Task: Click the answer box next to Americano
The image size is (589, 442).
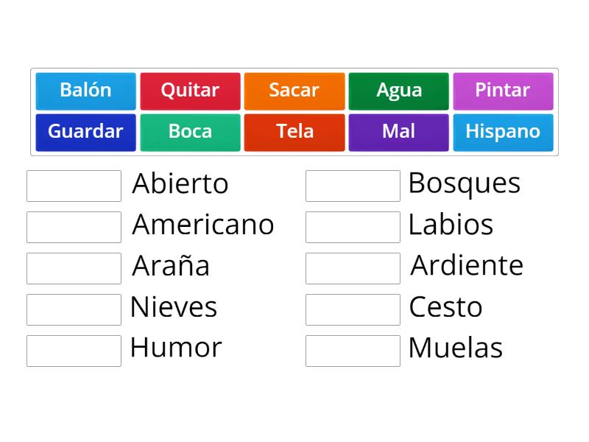Action: point(73,227)
